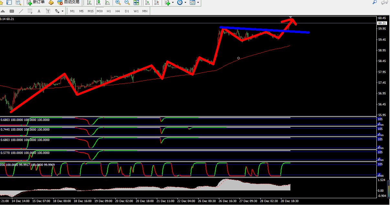Zoom in on the chart

point(118,3)
